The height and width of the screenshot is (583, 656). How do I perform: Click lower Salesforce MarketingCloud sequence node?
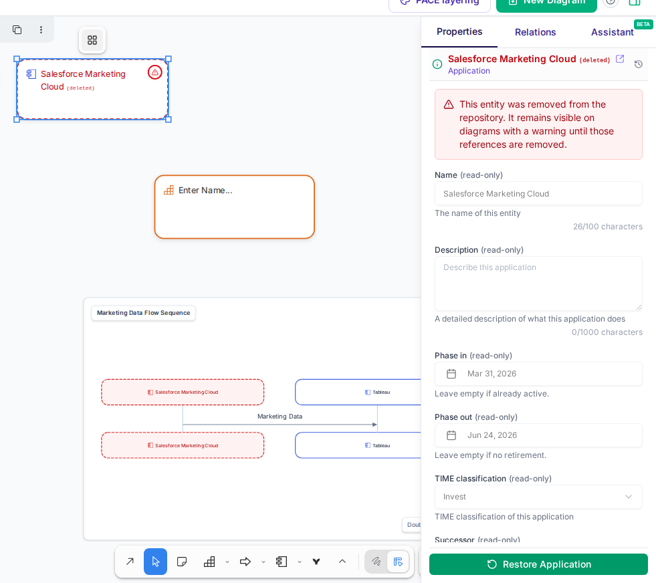coord(183,445)
